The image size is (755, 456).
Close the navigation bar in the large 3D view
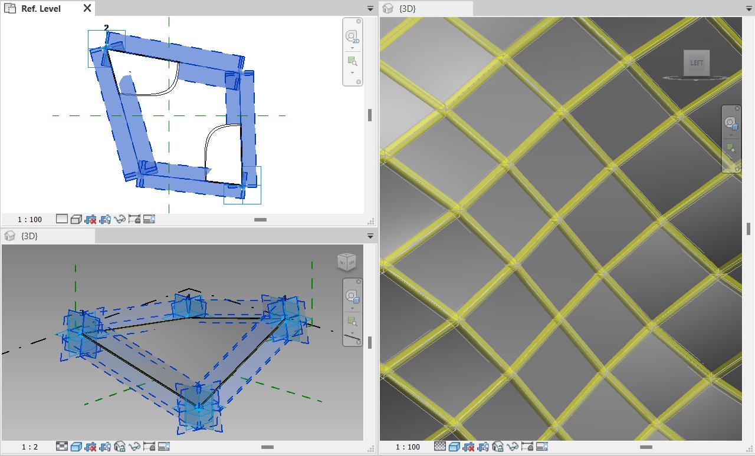(x=737, y=108)
